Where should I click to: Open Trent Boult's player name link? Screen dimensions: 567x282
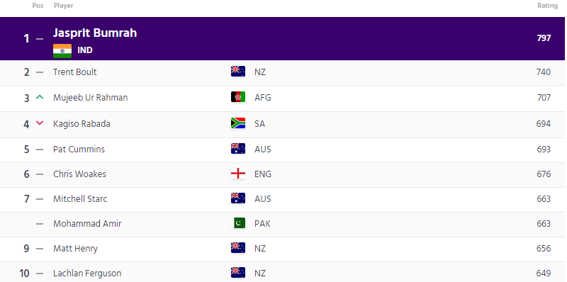click(75, 72)
